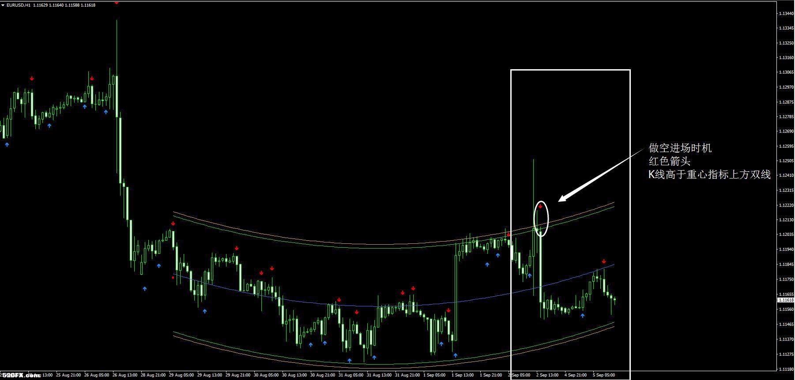Click time axis label 31 Aug 13:00

click(x=379, y=376)
